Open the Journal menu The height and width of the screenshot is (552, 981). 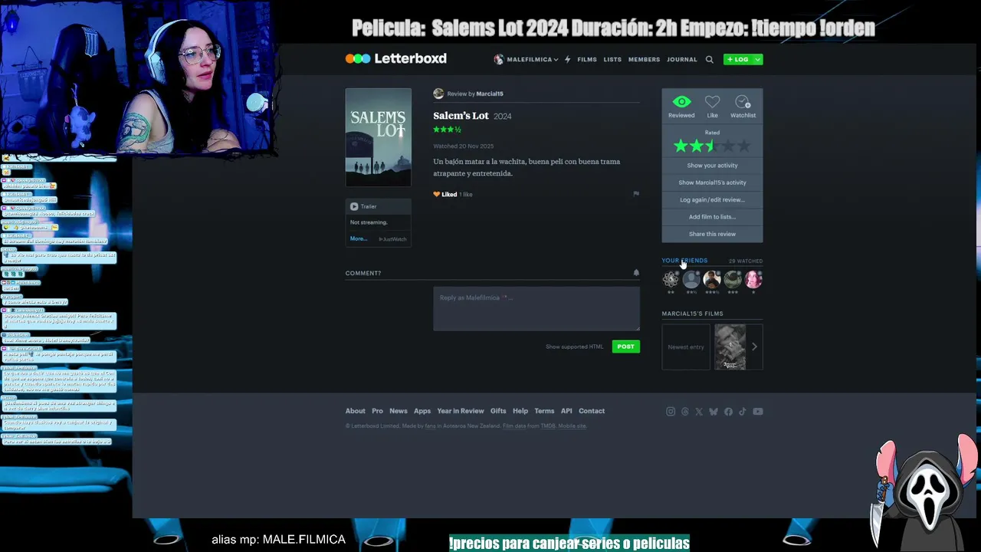[681, 59]
